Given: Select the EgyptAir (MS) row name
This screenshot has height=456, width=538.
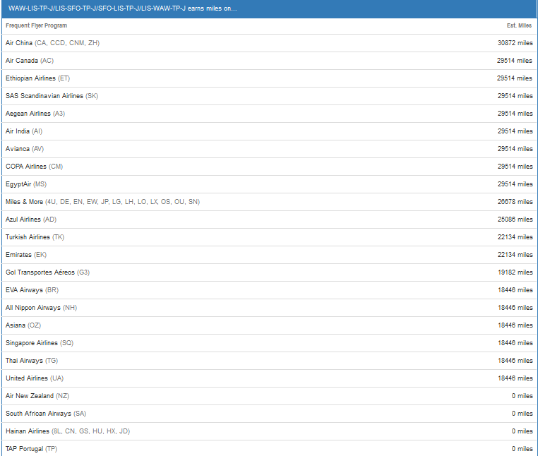Looking at the screenshot, I should click(26, 185).
